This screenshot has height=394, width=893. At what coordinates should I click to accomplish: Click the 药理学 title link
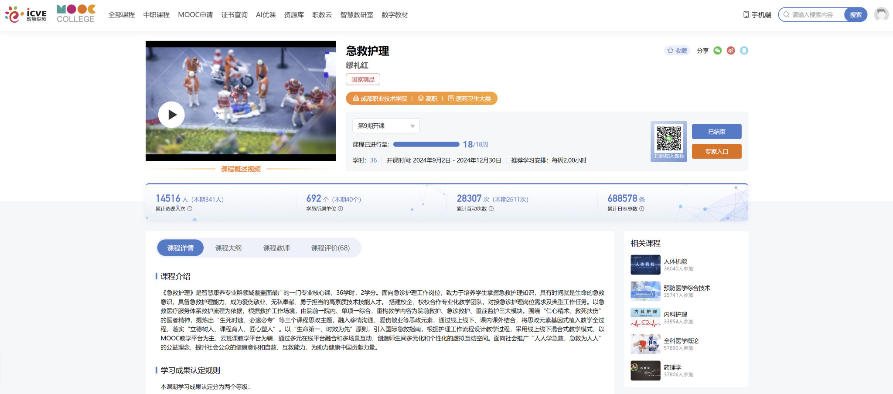pos(672,367)
